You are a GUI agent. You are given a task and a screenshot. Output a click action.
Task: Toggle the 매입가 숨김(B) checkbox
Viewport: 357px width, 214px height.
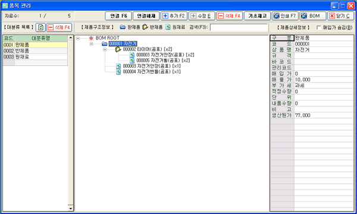[x=319, y=27]
